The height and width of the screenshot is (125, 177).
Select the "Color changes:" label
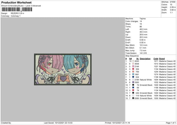tap(132, 21)
